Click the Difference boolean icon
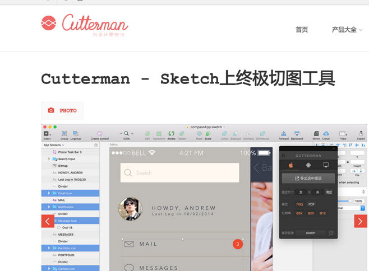The width and height of the screenshot is (369, 271). click(262, 133)
